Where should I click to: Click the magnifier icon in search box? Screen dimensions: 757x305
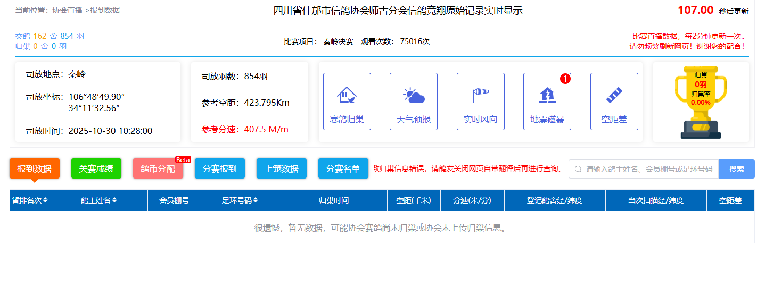[x=578, y=169]
